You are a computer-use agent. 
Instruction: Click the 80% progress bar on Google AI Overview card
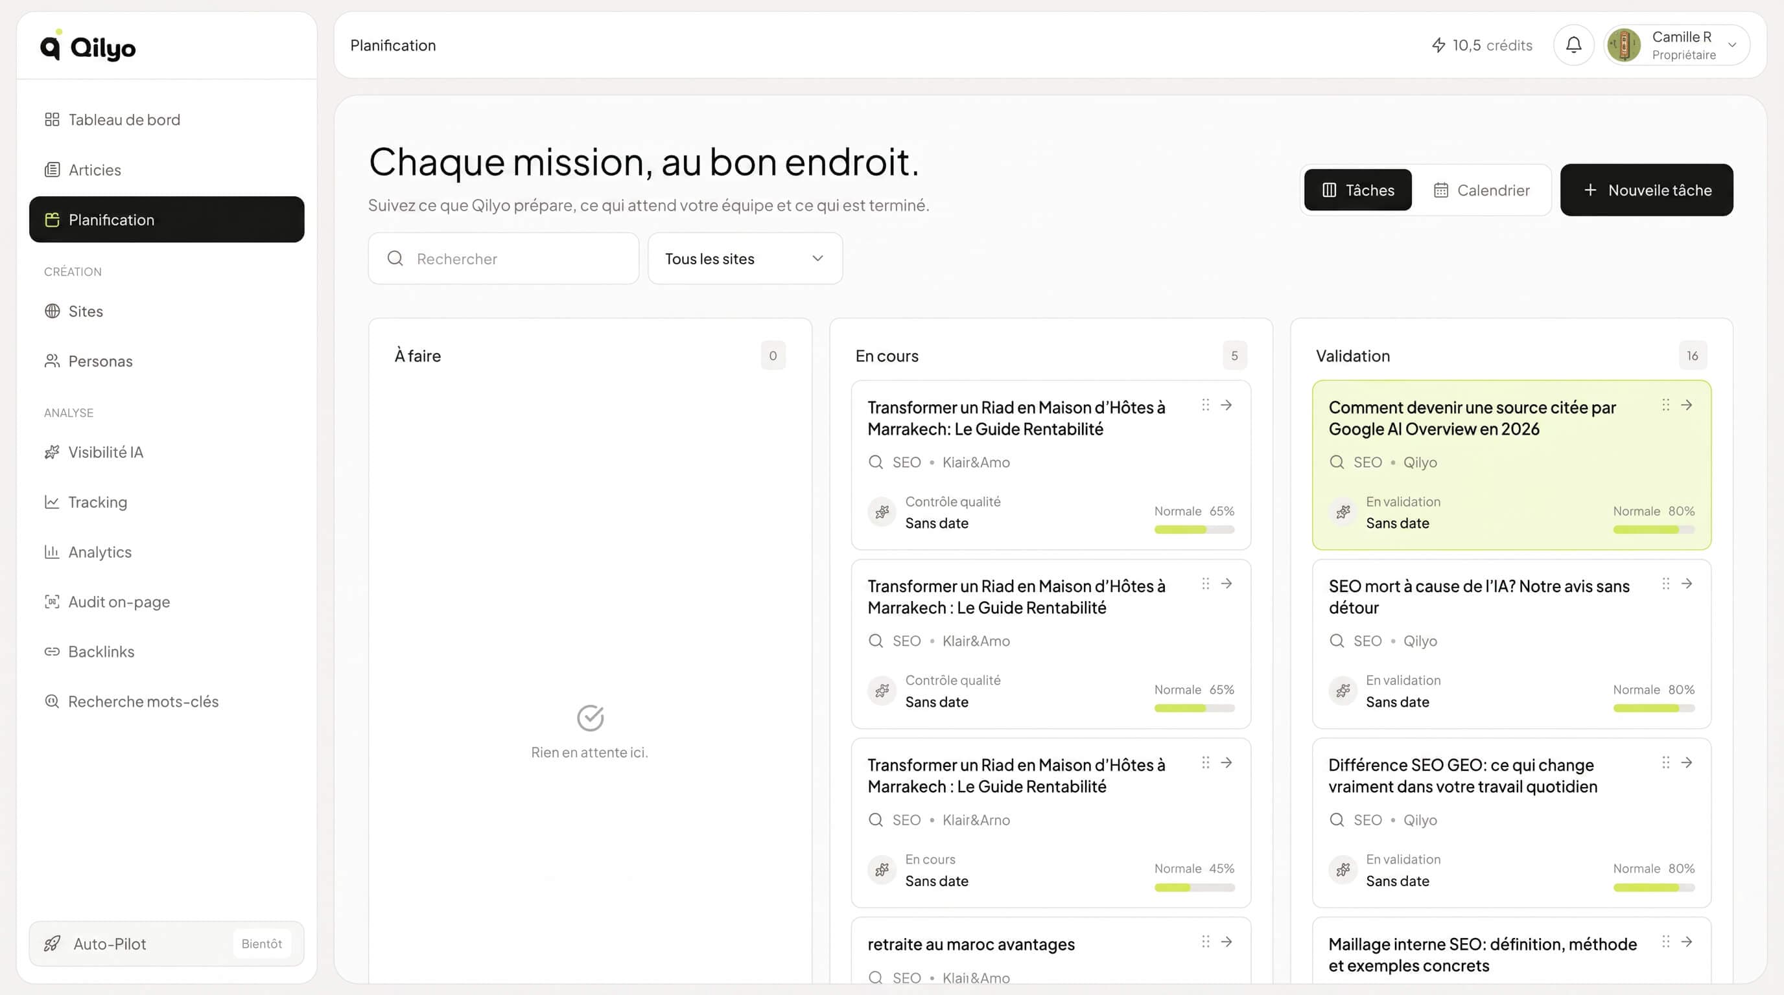[x=1654, y=529]
